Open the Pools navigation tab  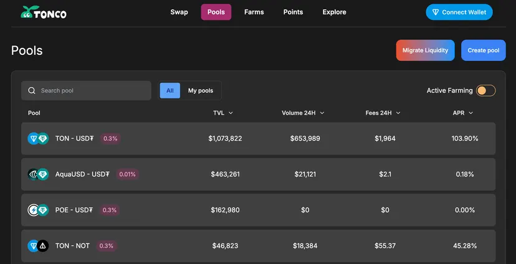(216, 12)
